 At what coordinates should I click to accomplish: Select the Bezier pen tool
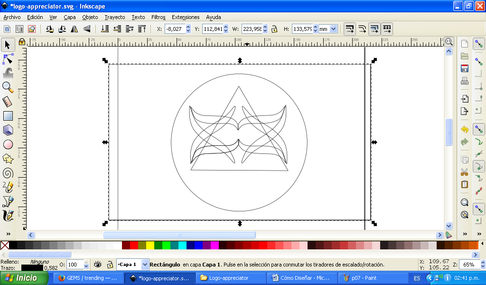pyautogui.click(x=8, y=201)
